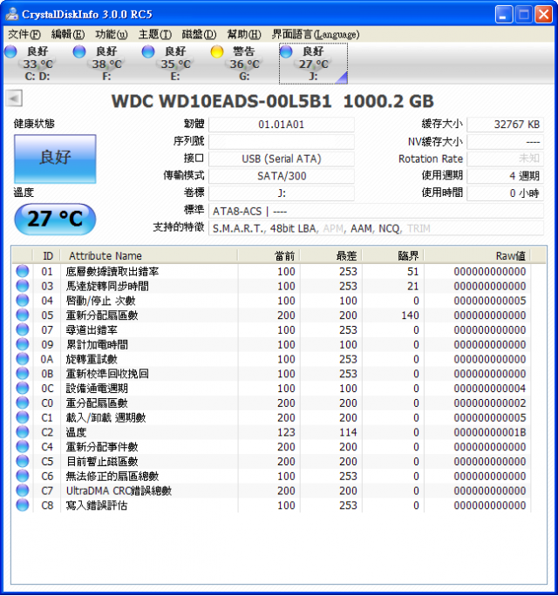Select disk C: D: status icon
558x596 pixels.
point(10,51)
